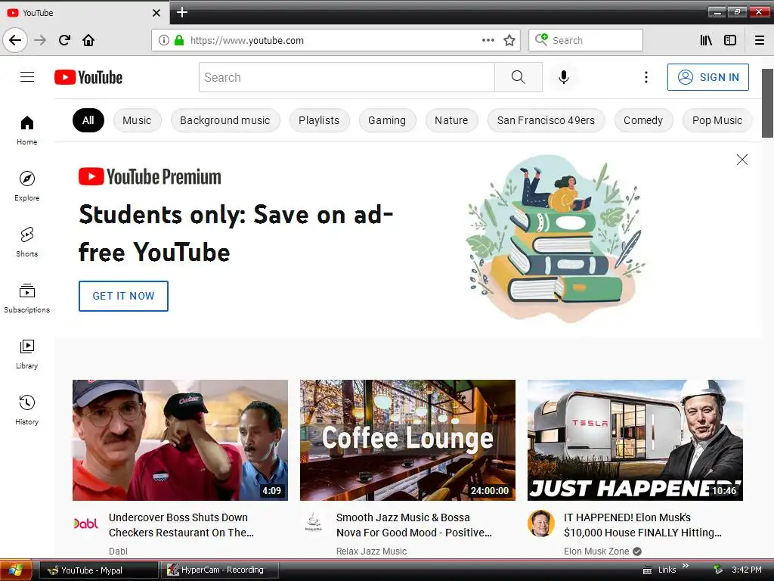This screenshot has height=581, width=774.
Task: Start voice search with microphone icon
Action: coord(564,77)
